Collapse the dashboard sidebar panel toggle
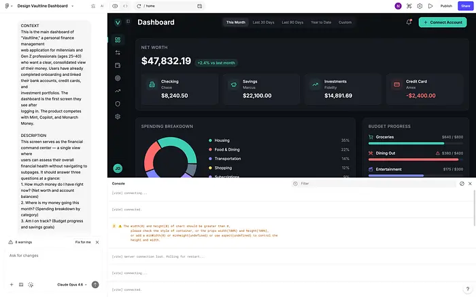 [128, 22]
